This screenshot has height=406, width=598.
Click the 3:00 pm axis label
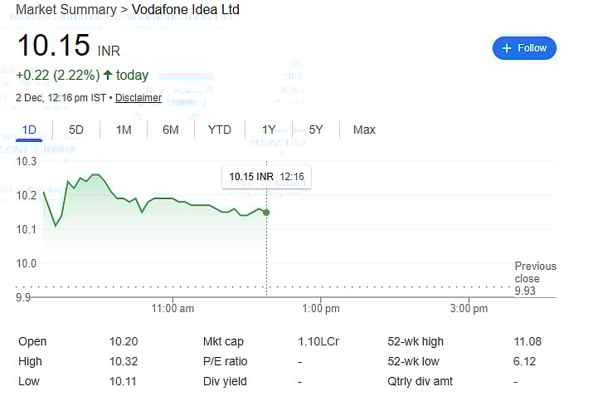click(x=469, y=309)
